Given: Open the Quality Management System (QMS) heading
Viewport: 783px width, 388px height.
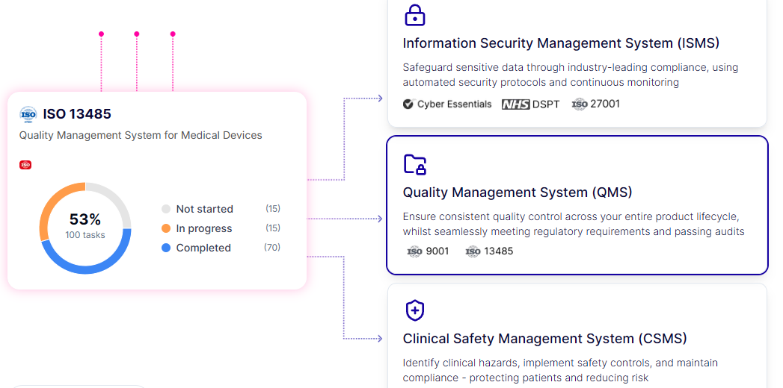Looking at the screenshot, I should [x=518, y=193].
